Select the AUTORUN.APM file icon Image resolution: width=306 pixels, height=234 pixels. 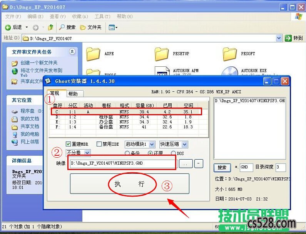(162, 71)
